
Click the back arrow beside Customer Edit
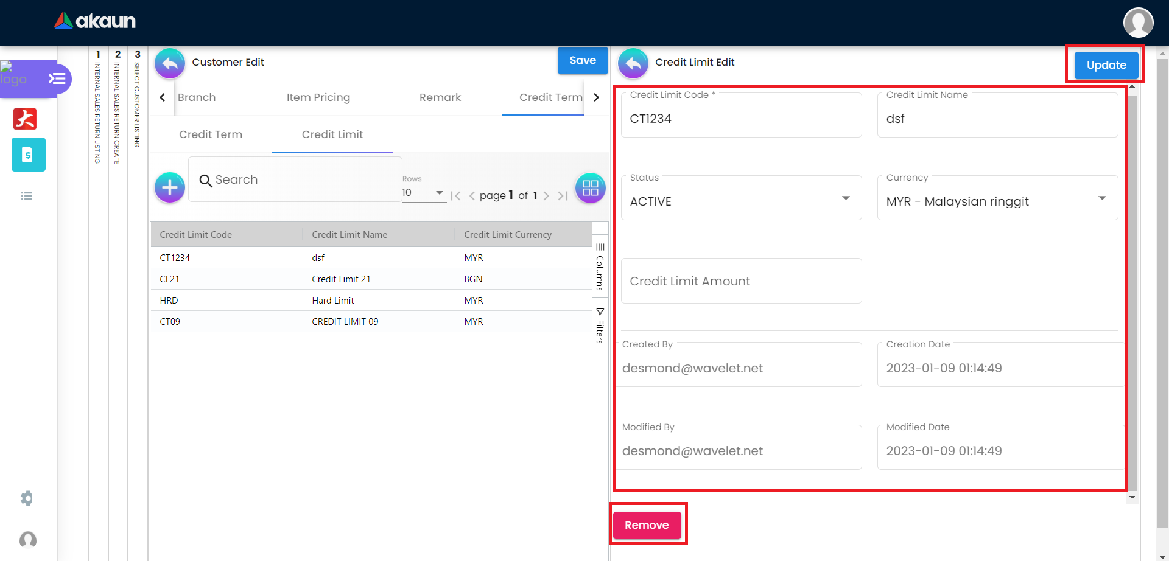point(170,63)
